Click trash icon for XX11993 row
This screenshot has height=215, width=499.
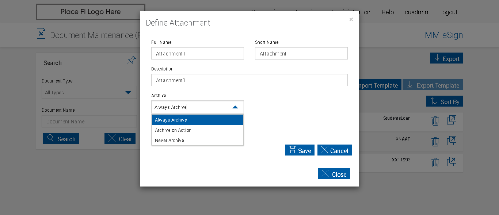pos(435,162)
